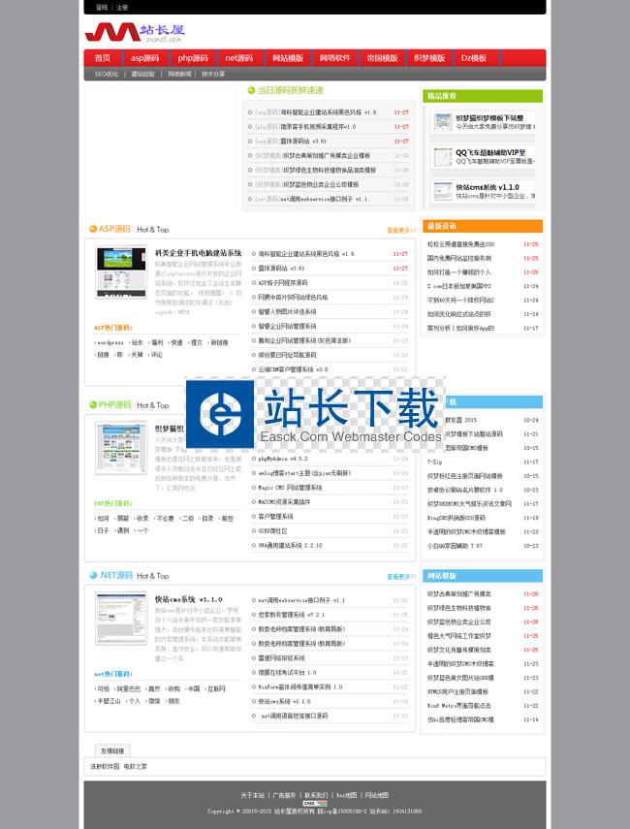Viewport: 630px width, 829px height.
Task: Open 'T-Zip' in sidebar list
Action: pos(434,462)
